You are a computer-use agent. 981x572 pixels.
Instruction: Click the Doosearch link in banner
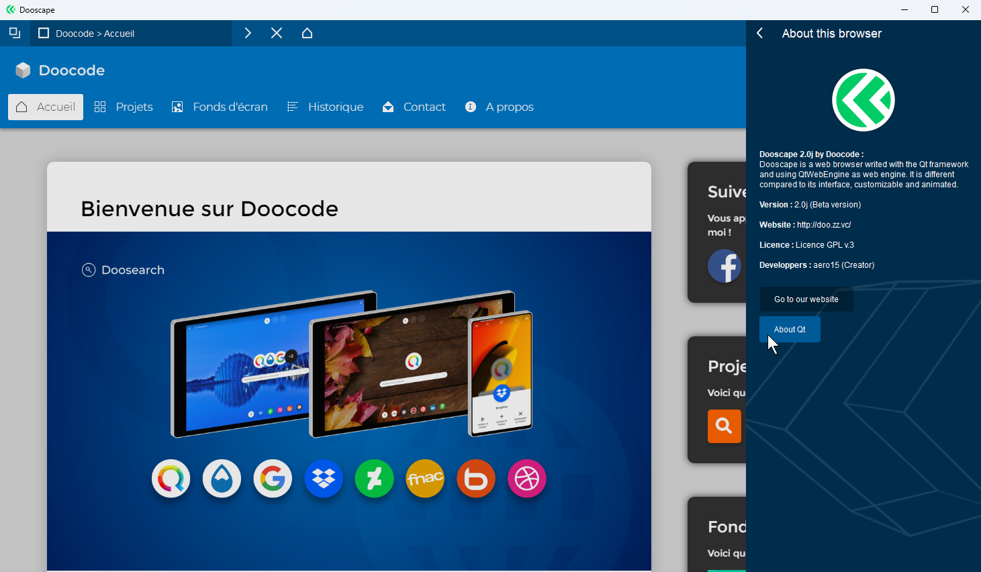(124, 270)
